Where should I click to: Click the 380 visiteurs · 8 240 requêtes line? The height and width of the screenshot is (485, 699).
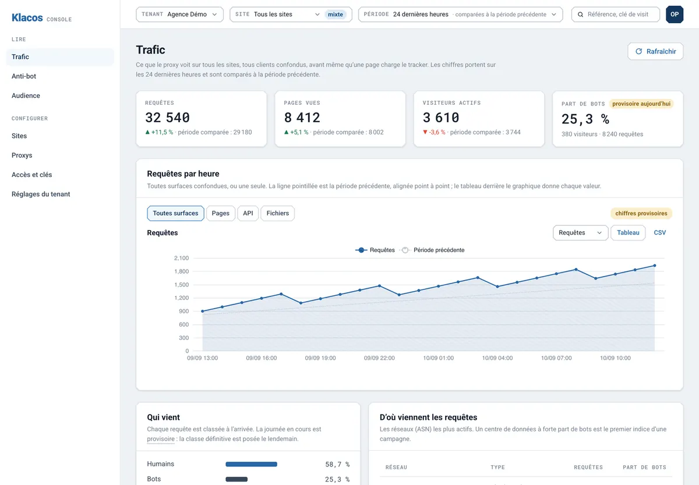coord(602,134)
